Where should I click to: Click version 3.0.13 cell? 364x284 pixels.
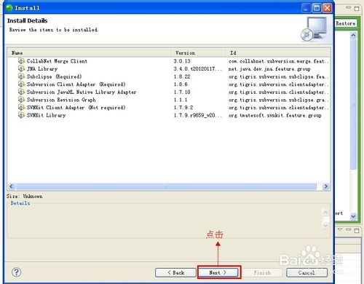pyautogui.click(x=182, y=61)
